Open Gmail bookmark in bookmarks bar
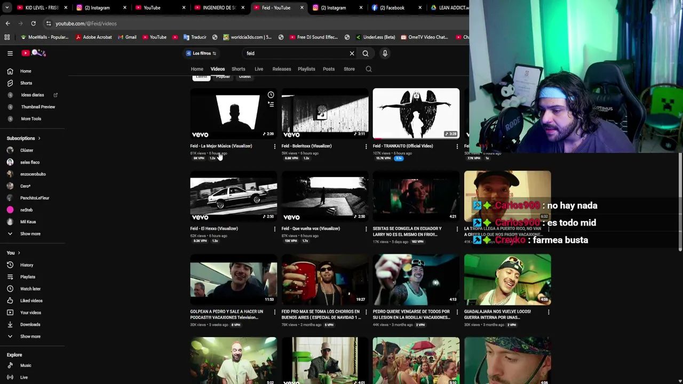The image size is (683, 384). [126, 37]
